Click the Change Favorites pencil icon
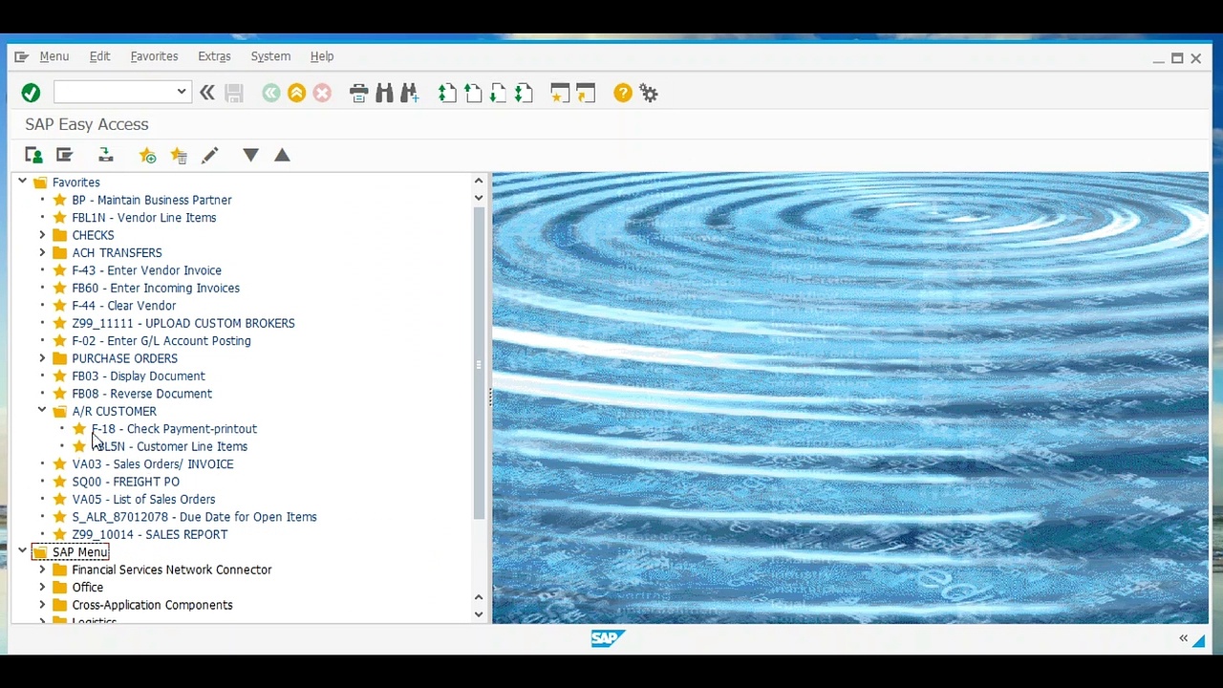The width and height of the screenshot is (1223, 688). point(210,155)
